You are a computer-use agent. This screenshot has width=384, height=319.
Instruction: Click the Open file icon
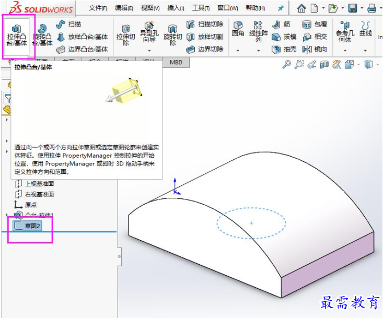click(x=333, y=8)
